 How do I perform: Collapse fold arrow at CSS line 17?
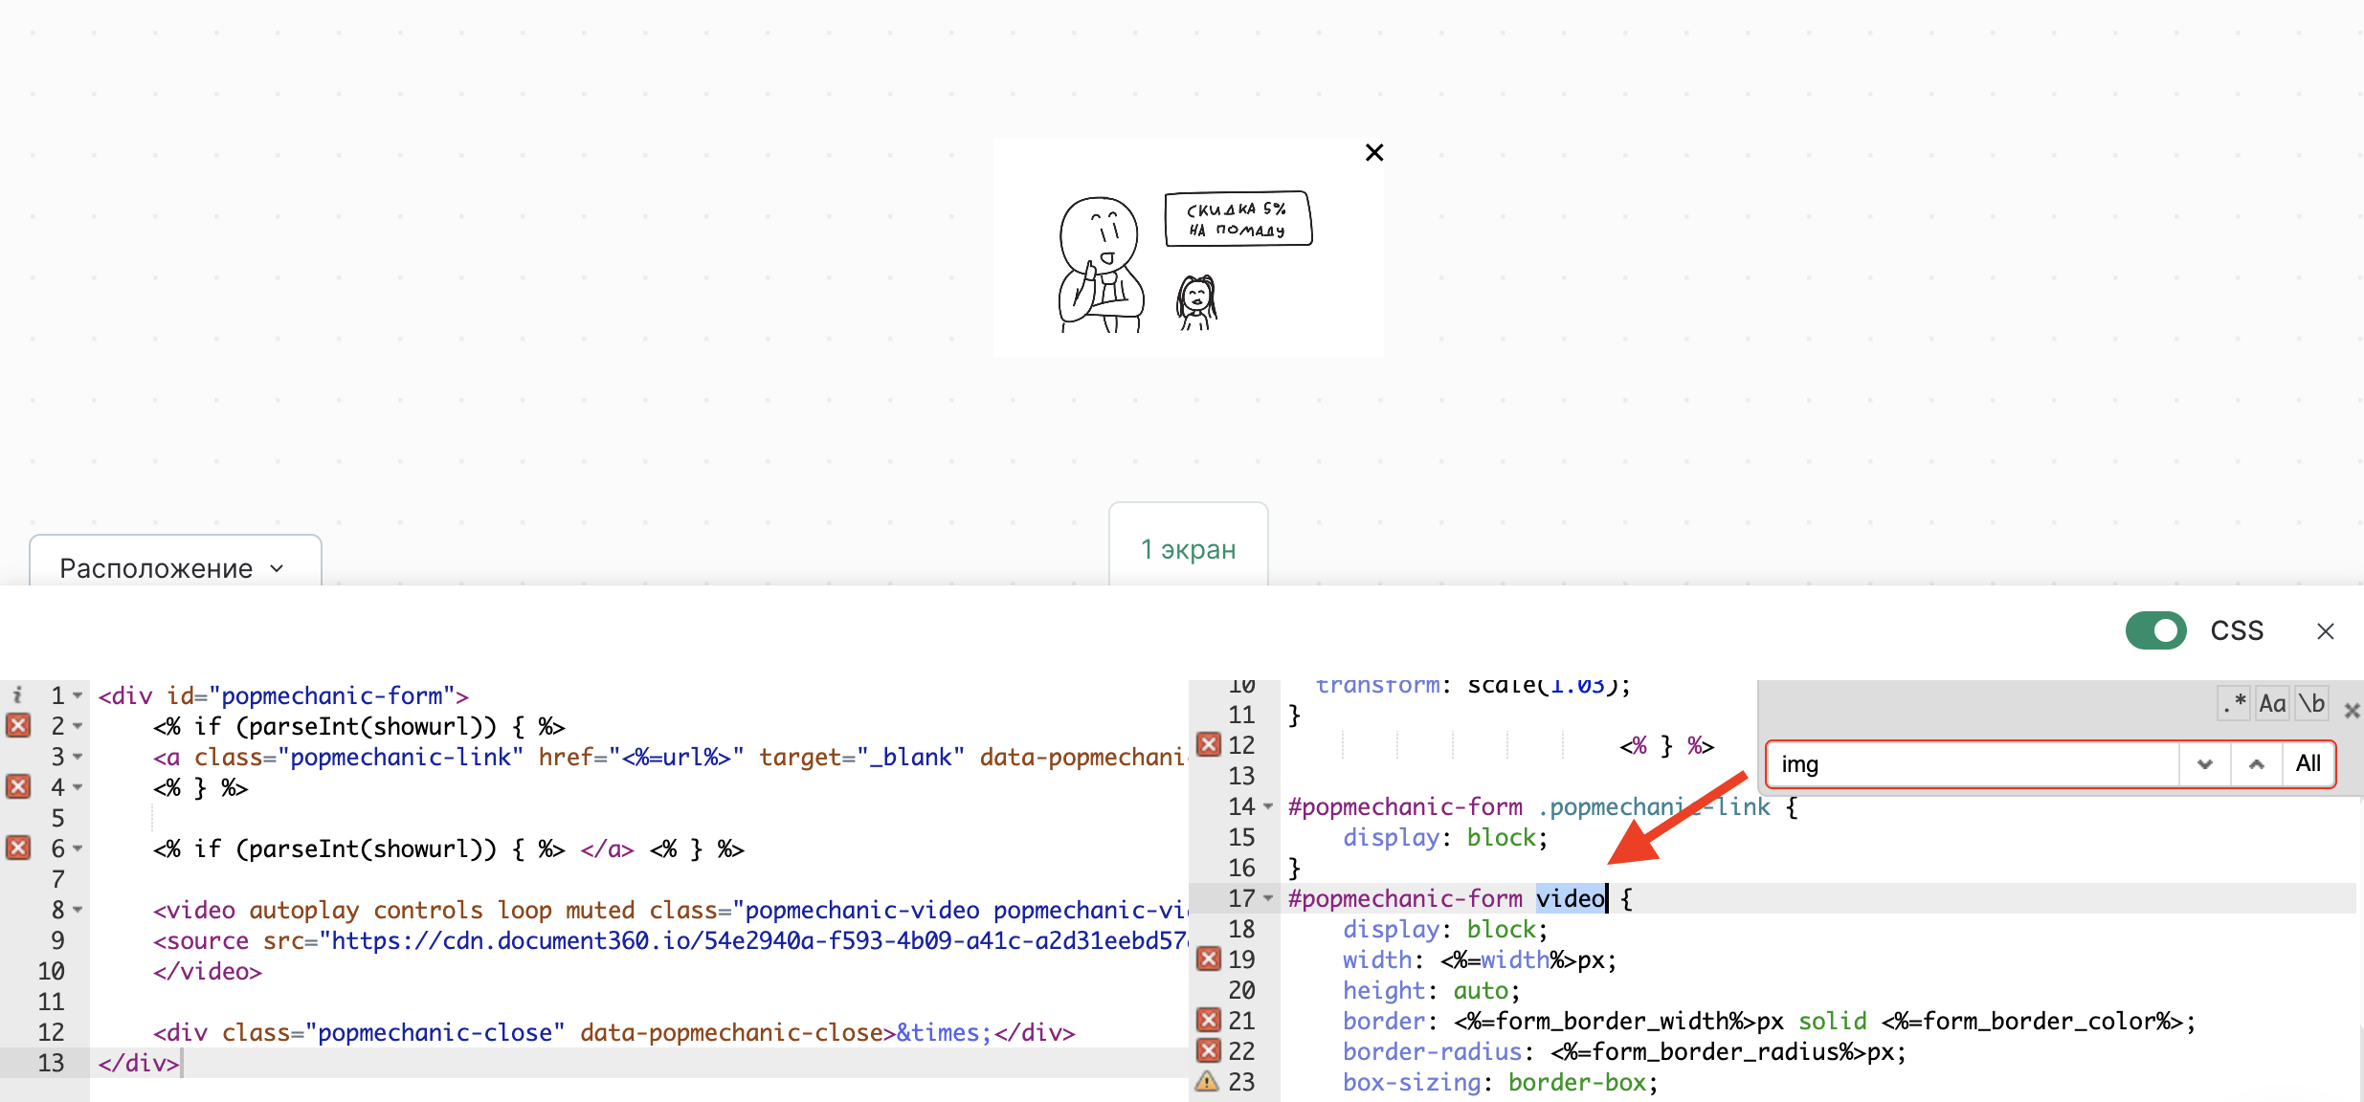pyautogui.click(x=1268, y=898)
